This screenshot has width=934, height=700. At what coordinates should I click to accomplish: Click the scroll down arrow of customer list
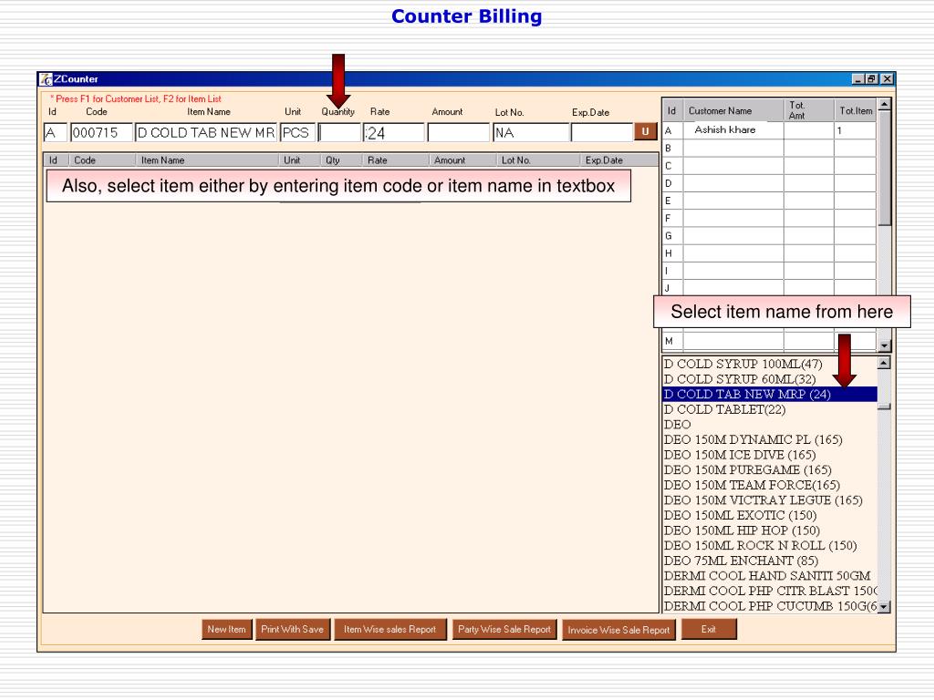[885, 345]
